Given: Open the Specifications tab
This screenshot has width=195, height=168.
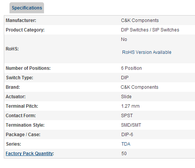Looking at the screenshot, I should pyautogui.click(x=27, y=8).
